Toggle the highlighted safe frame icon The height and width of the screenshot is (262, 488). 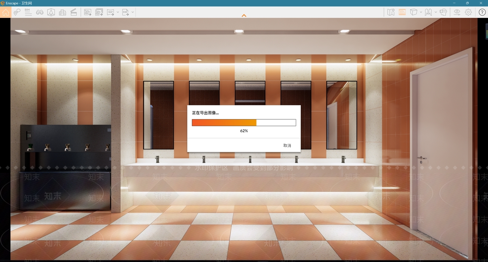pos(402,12)
